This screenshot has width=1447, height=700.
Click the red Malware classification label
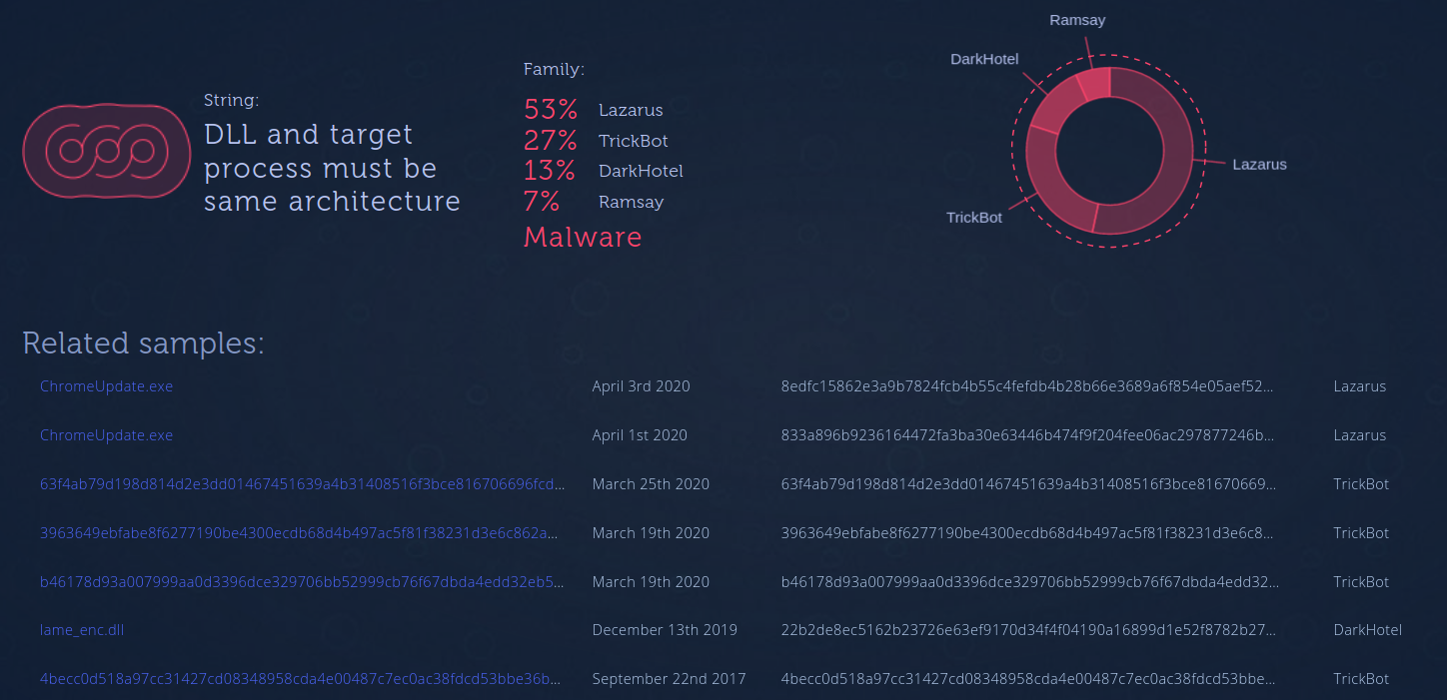click(583, 238)
